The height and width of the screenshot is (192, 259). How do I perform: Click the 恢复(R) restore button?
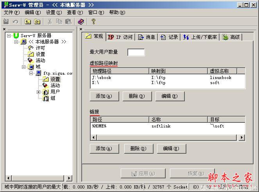click(193, 174)
